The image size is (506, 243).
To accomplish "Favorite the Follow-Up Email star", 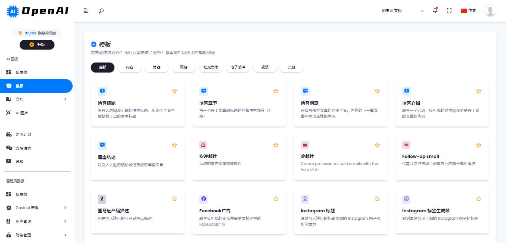I will [479, 145].
